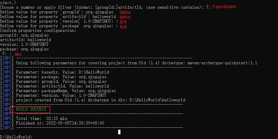
Task: Click the maven-archetype-quickstart:1.1 text
Action: (x=222, y=63)
